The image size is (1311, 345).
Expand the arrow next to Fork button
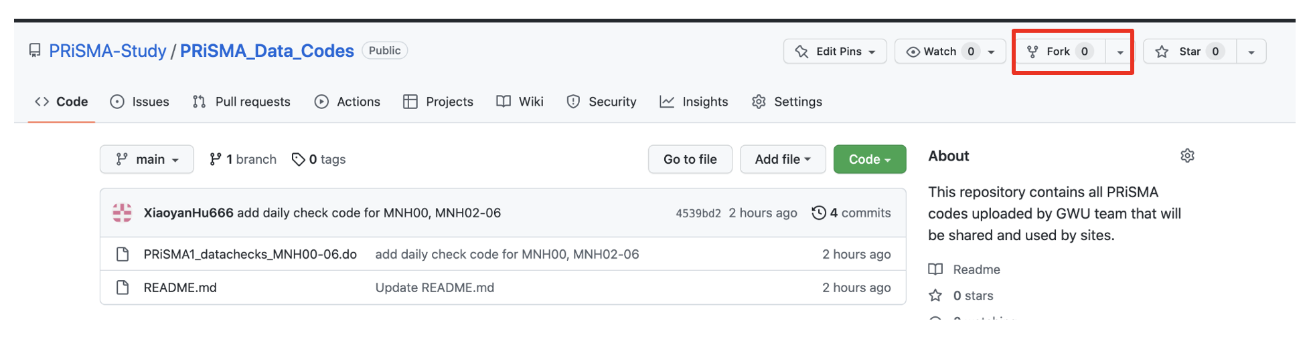[x=1120, y=51]
